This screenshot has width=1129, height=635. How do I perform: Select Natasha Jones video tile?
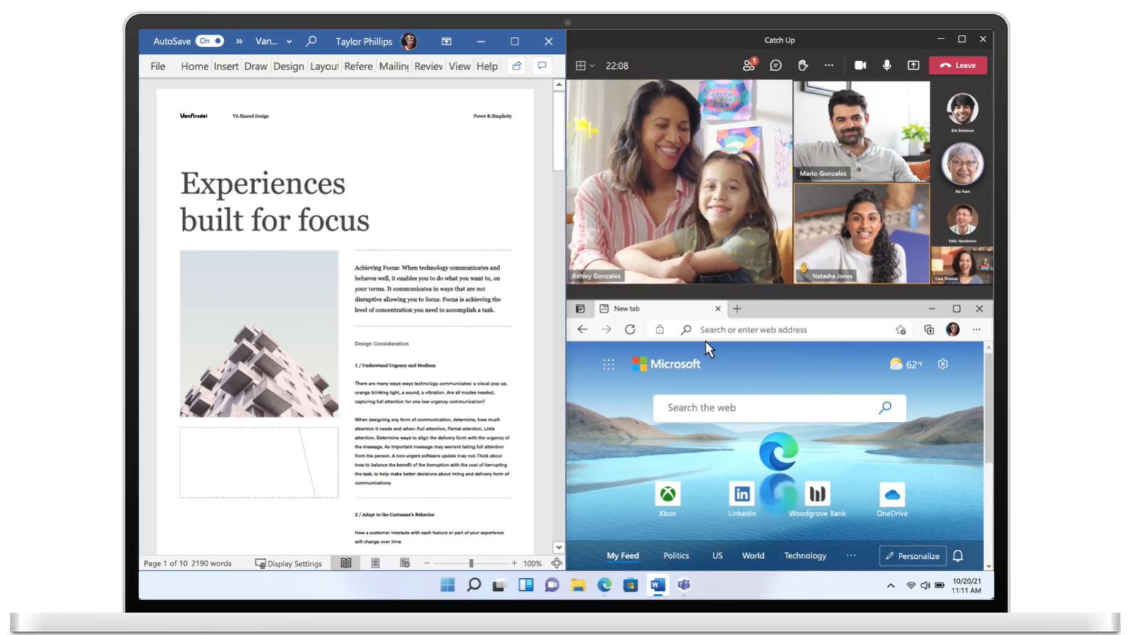[x=861, y=234]
